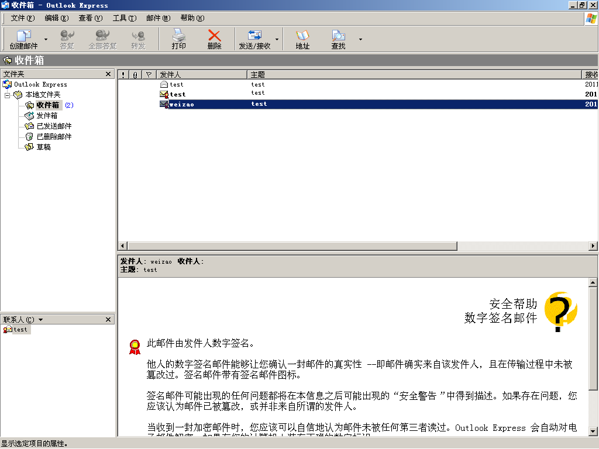
Task: Click the Inbox title bar icon
Action: pyautogui.click(x=7, y=60)
